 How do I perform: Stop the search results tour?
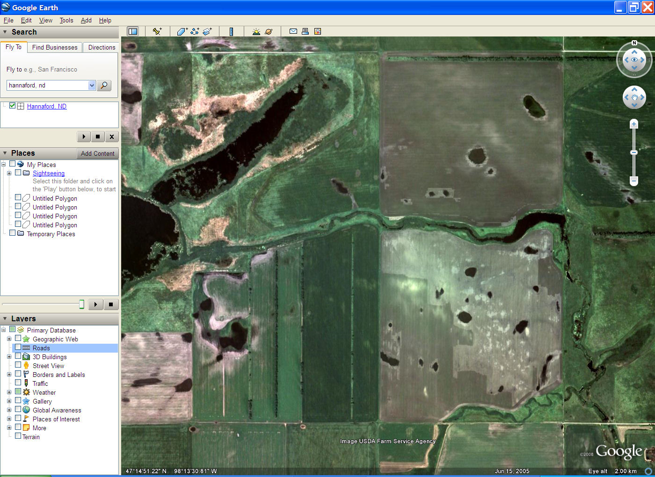pos(97,137)
